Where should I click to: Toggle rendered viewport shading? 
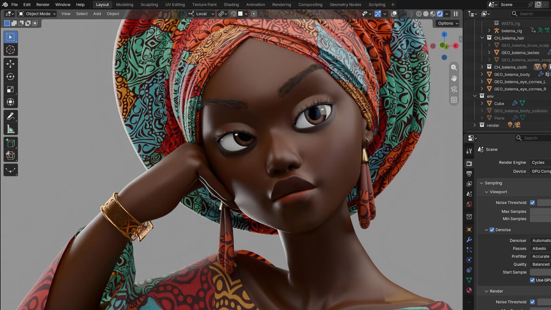pos(440,14)
